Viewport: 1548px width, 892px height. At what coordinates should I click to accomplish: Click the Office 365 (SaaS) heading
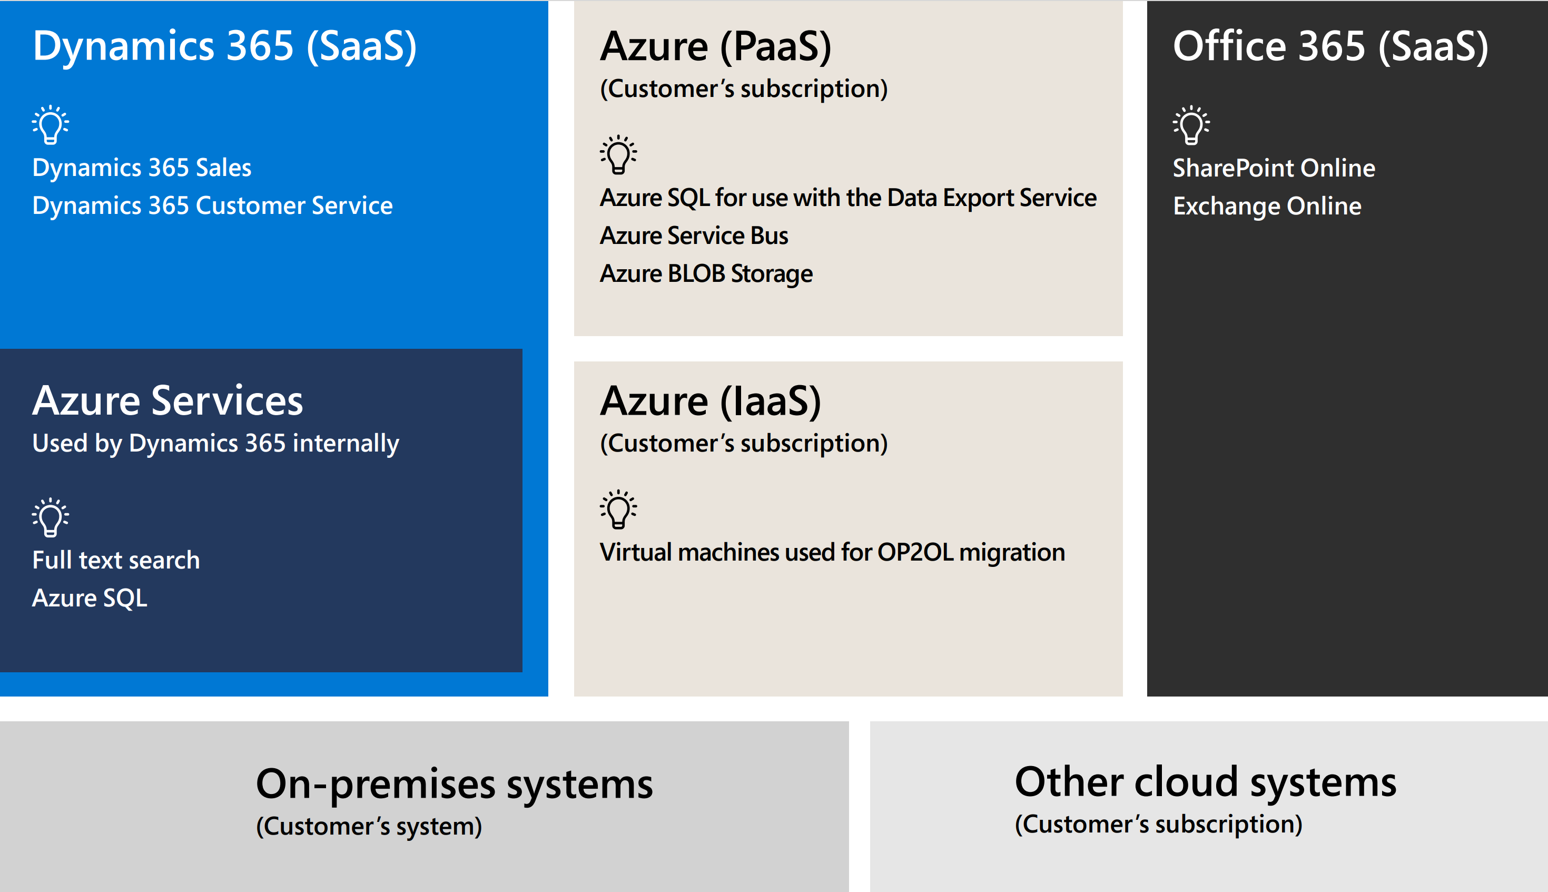1329,46
